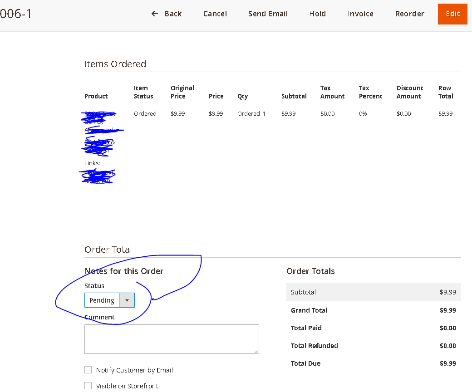472x392 pixels.
Task: Select the Subtotal row in Order Totals
Action: click(x=373, y=292)
